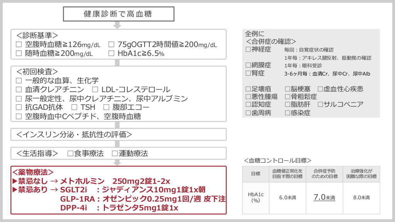The width and height of the screenshot is (395, 222).
Task: Check the 食事療法 checkbox
Action: point(70,153)
